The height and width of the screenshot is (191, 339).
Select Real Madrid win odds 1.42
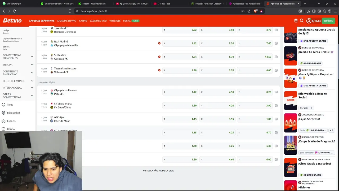(x=180, y=43)
